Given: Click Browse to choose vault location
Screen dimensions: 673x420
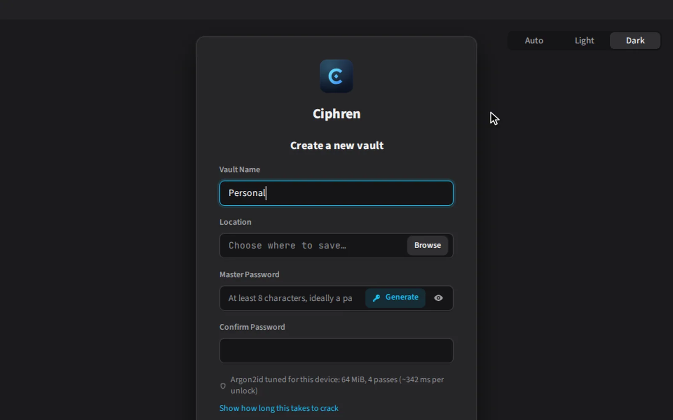Looking at the screenshot, I should pyautogui.click(x=427, y=245).
